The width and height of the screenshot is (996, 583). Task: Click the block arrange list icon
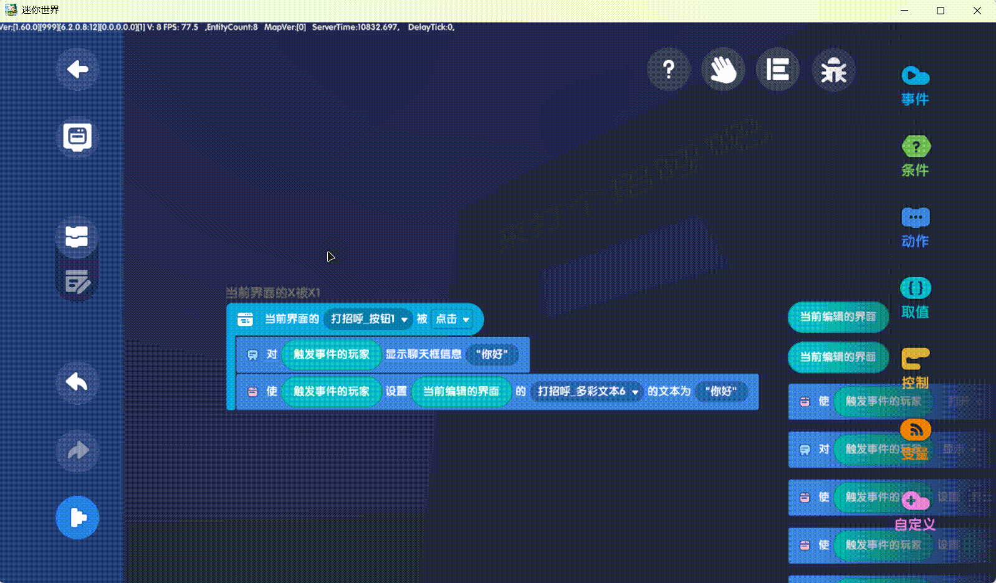(778, 69)
